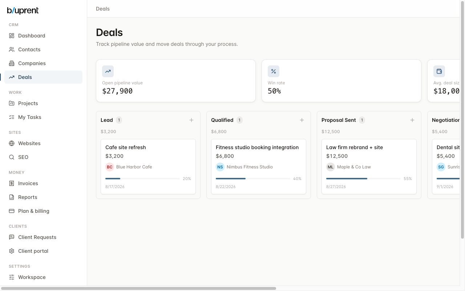Open My Tasks
The image size is (465, 291).
(43, 117)
